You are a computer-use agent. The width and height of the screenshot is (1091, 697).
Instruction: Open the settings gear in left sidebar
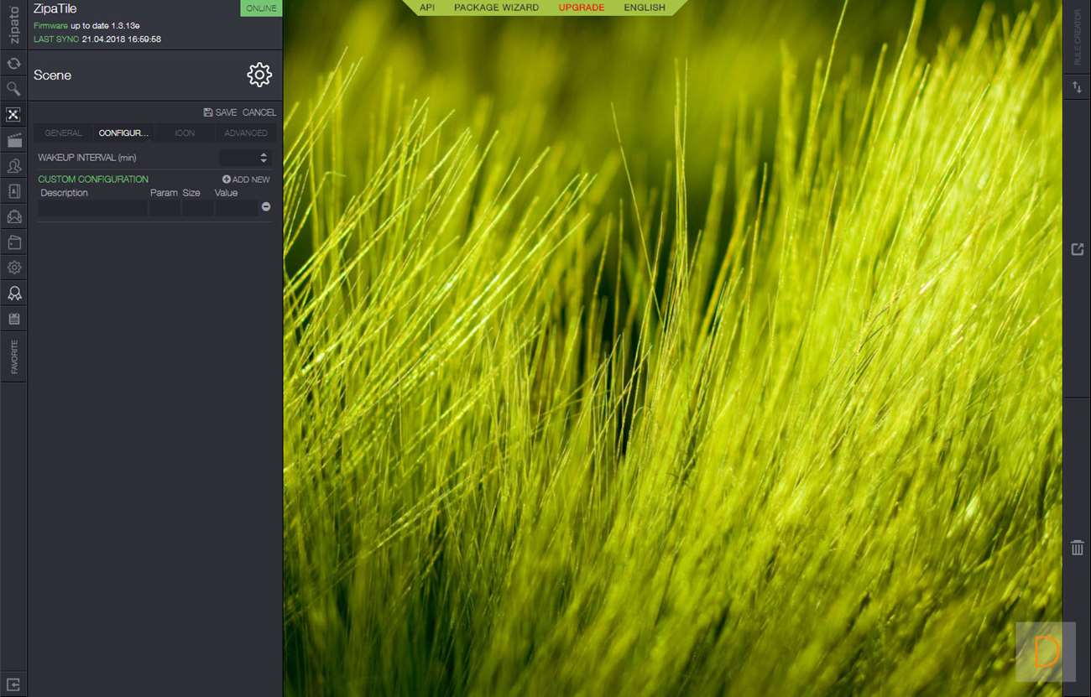click(13, 268)
